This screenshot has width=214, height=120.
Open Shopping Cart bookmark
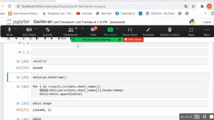click(58, 13)
